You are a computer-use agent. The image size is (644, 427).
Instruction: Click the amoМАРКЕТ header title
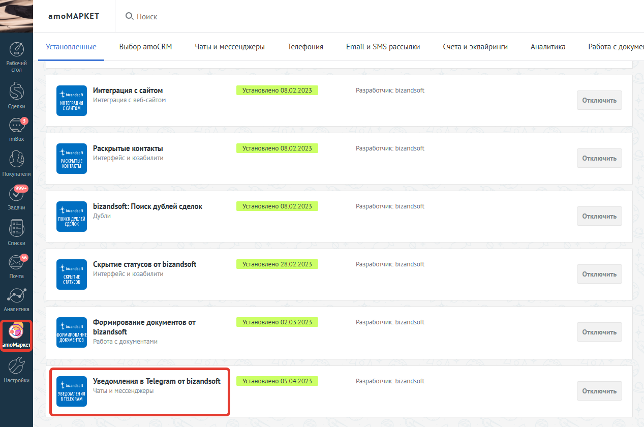pos(74,16)
